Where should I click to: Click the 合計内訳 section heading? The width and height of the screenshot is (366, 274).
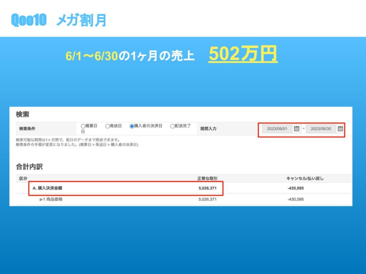(x=29, y=166)
